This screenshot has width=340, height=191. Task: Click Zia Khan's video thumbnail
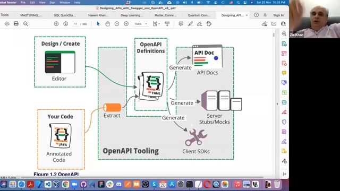coord(314,19)
